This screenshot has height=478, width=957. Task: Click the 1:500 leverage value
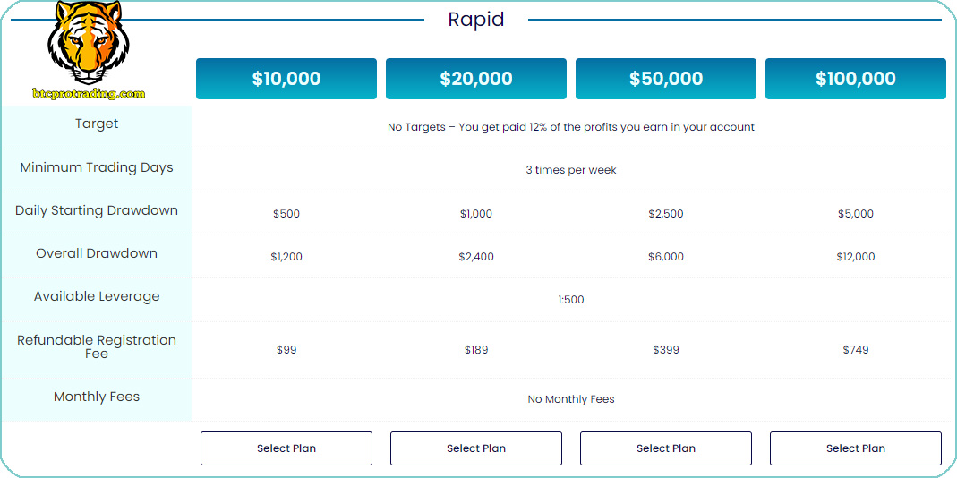point(571,300)
